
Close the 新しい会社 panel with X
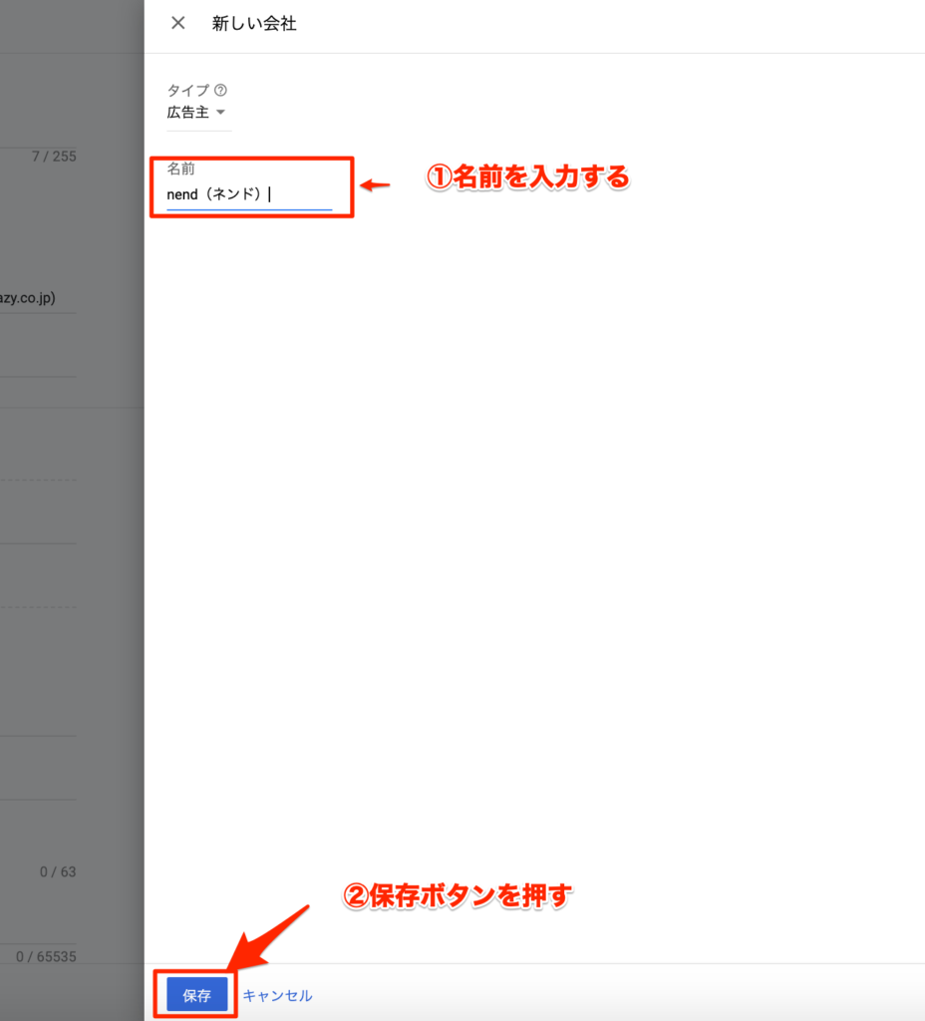177,24
